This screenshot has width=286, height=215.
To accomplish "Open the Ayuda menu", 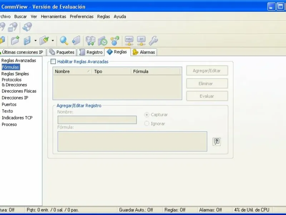I will [120, 16].
